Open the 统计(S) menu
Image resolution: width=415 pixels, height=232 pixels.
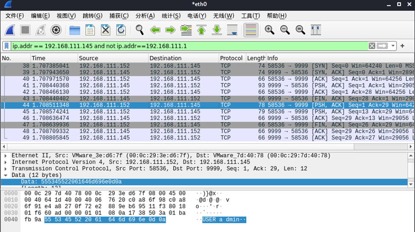tap(171, 16)
